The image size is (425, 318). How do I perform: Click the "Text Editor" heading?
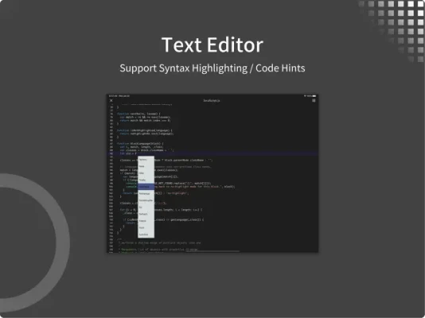tap(212, 45)
